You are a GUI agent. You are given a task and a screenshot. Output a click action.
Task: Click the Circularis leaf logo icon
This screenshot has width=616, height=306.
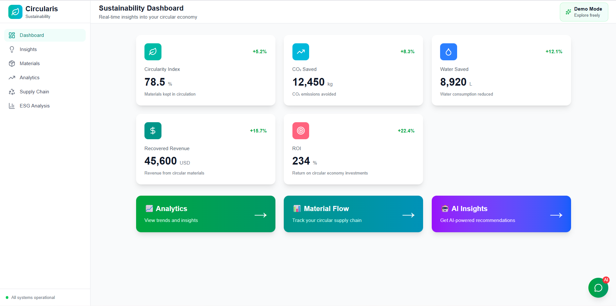pyautogui.click(x=15, y=12)
